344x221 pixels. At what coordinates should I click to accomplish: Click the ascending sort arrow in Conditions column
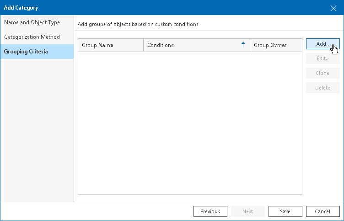click(x=243, y=45)
